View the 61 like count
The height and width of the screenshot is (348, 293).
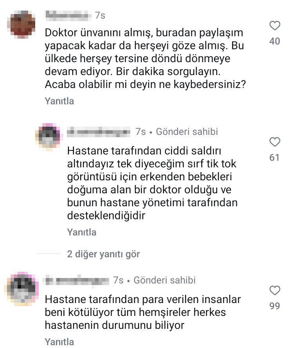point(274,158)
